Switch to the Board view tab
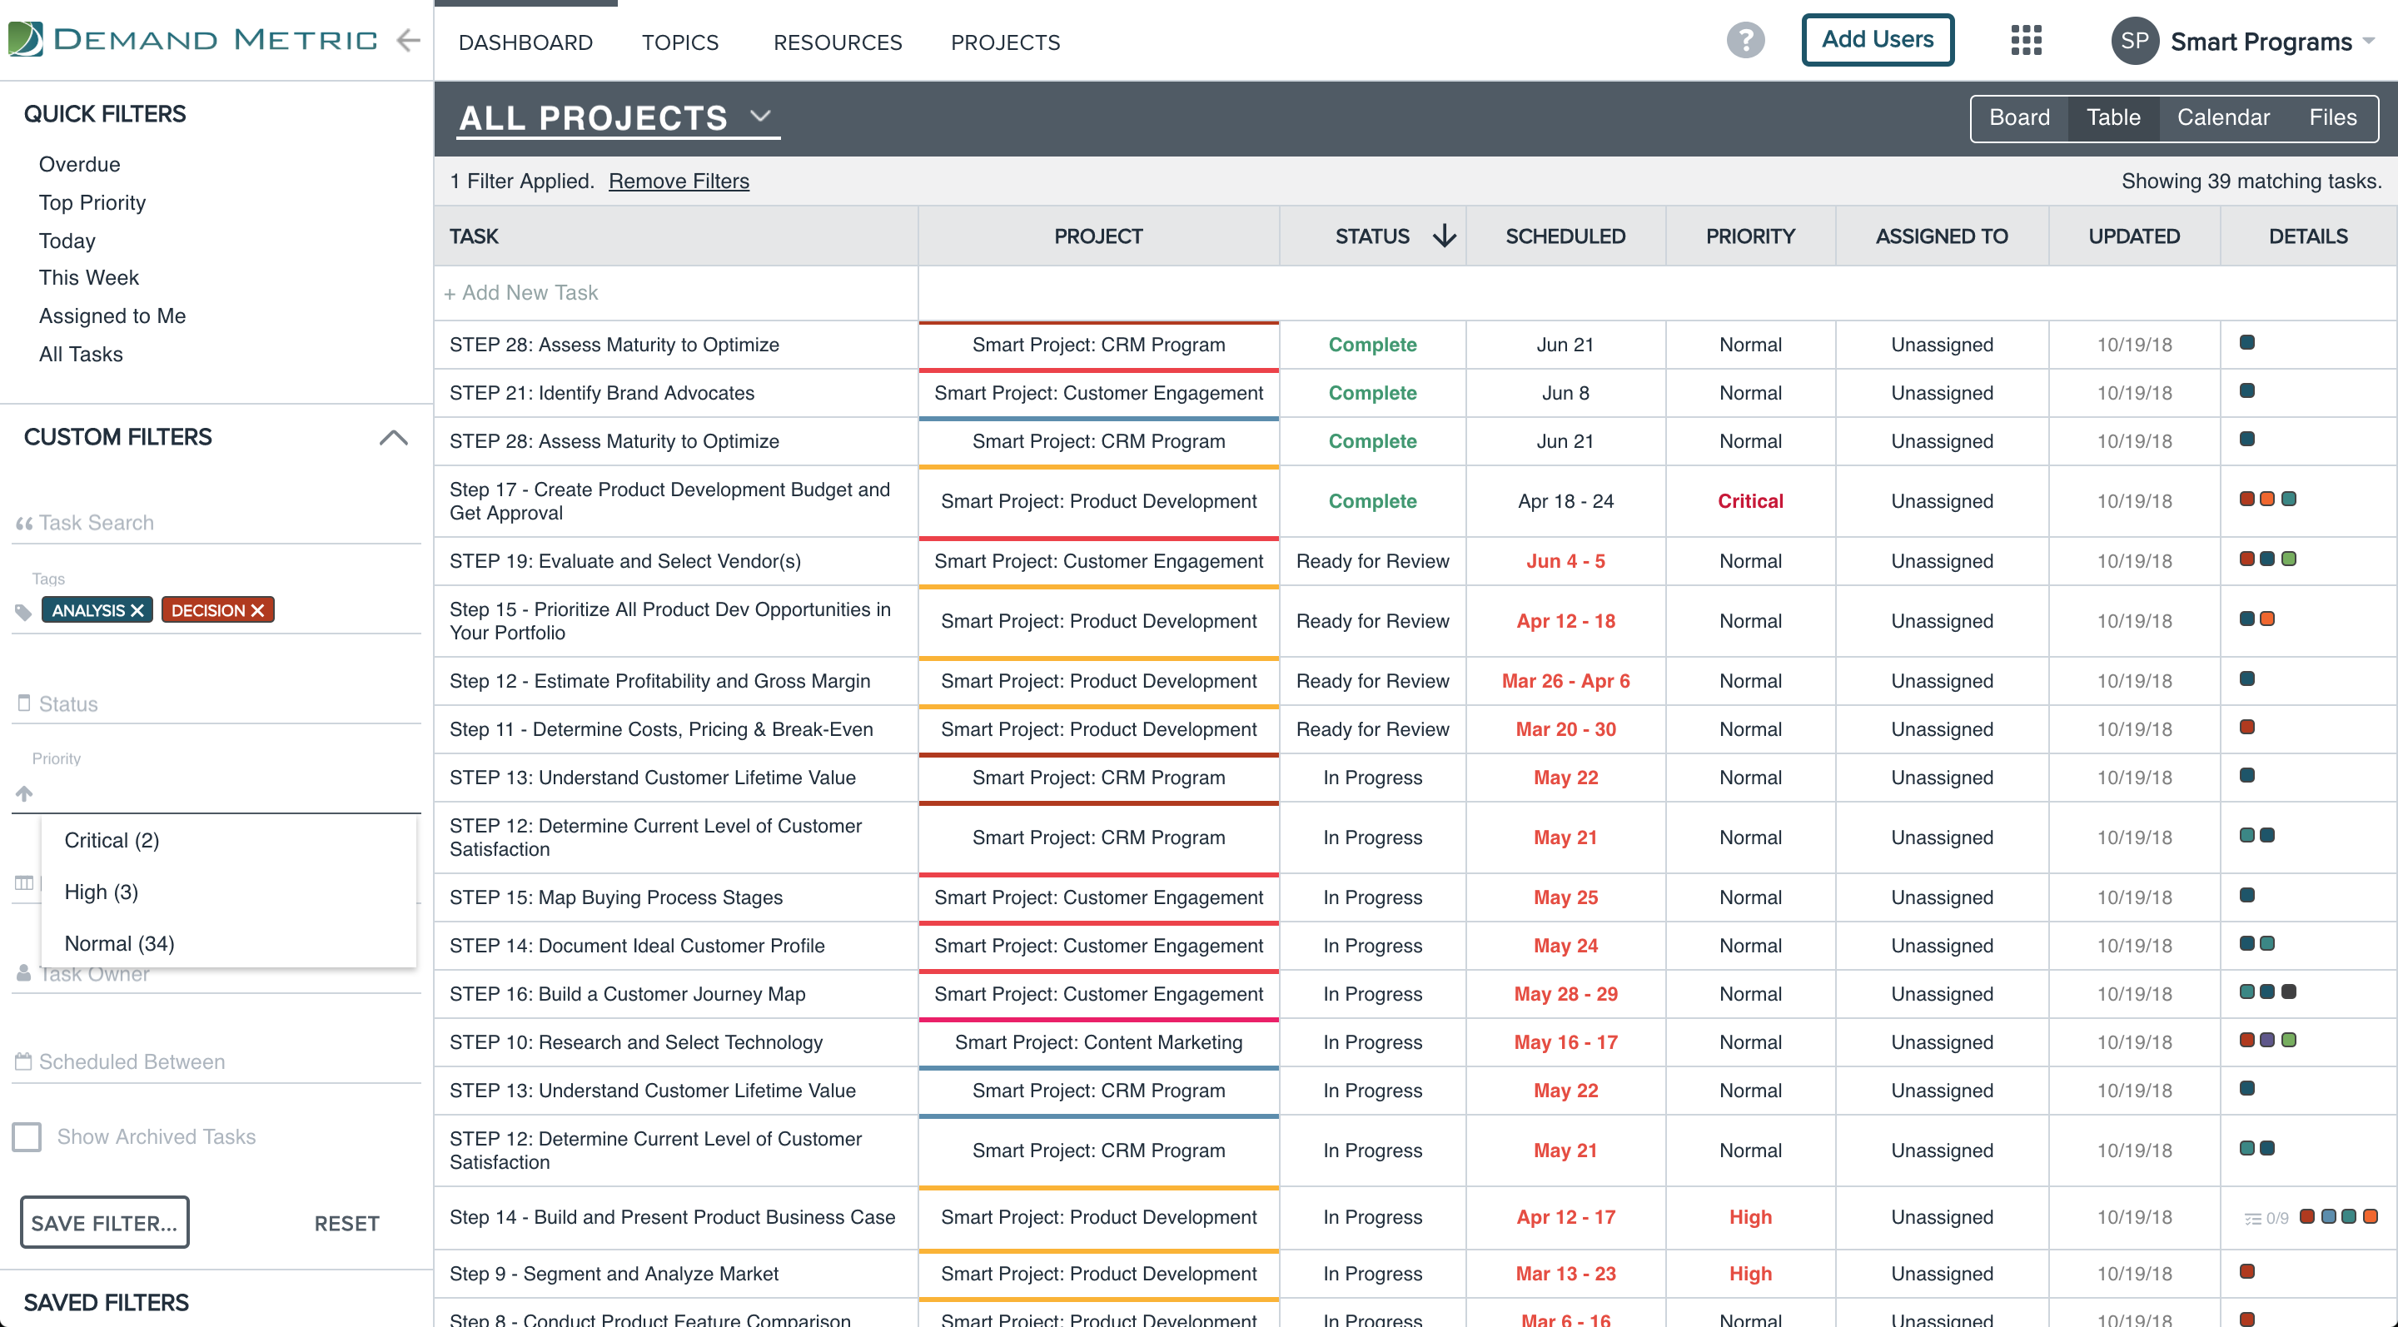The image size is (2398, 1327). (x=2019, y=117)
